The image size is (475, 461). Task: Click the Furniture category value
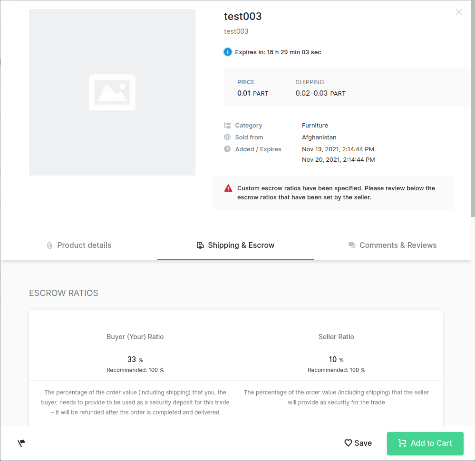click(x=315, y=125)
